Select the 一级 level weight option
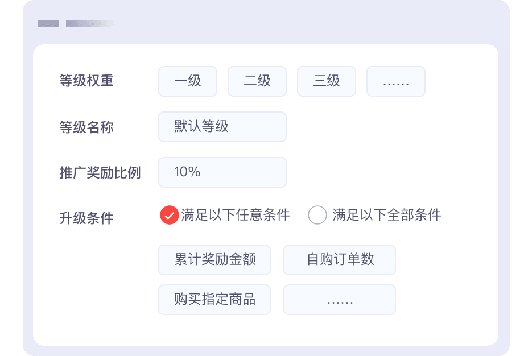 click(x=188, y=81)
